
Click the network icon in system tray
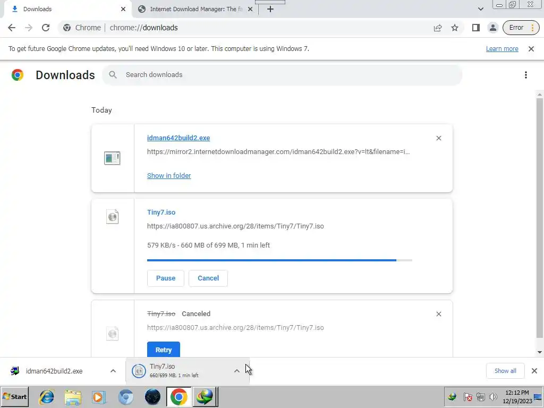coord(480,396)
